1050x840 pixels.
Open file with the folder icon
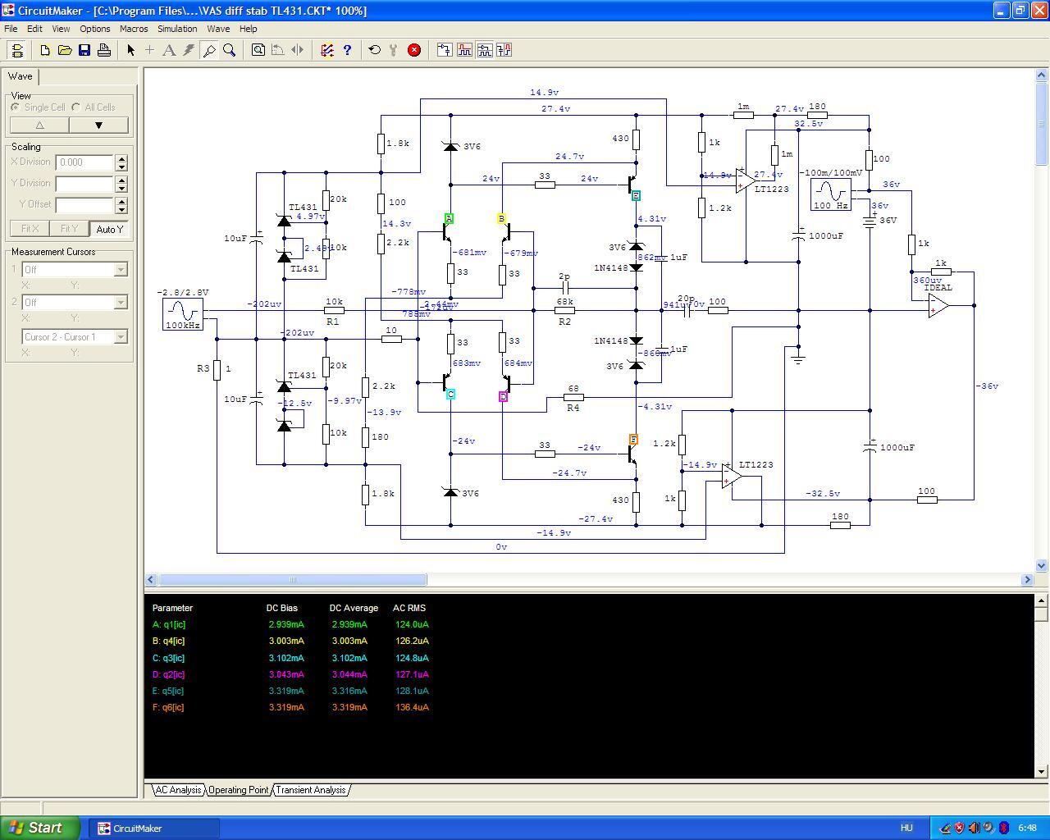pyautogui.click(x=65, y=50)
